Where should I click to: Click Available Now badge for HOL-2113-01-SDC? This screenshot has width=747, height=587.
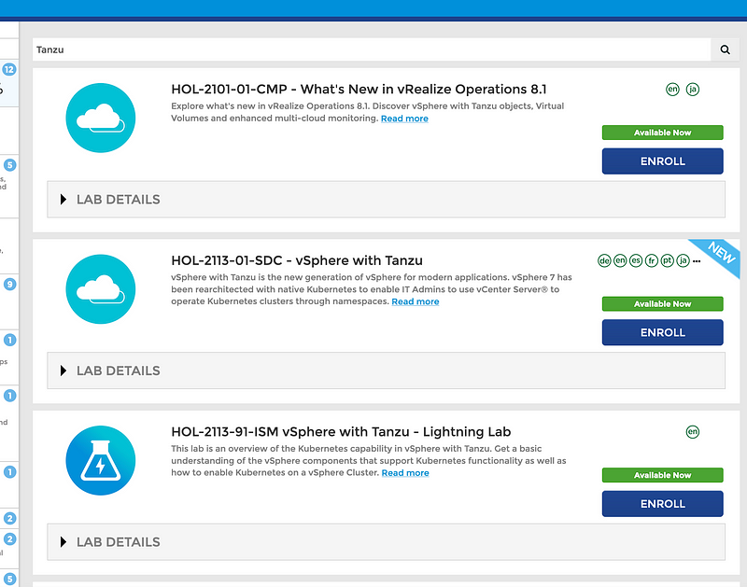coord(662,303)
